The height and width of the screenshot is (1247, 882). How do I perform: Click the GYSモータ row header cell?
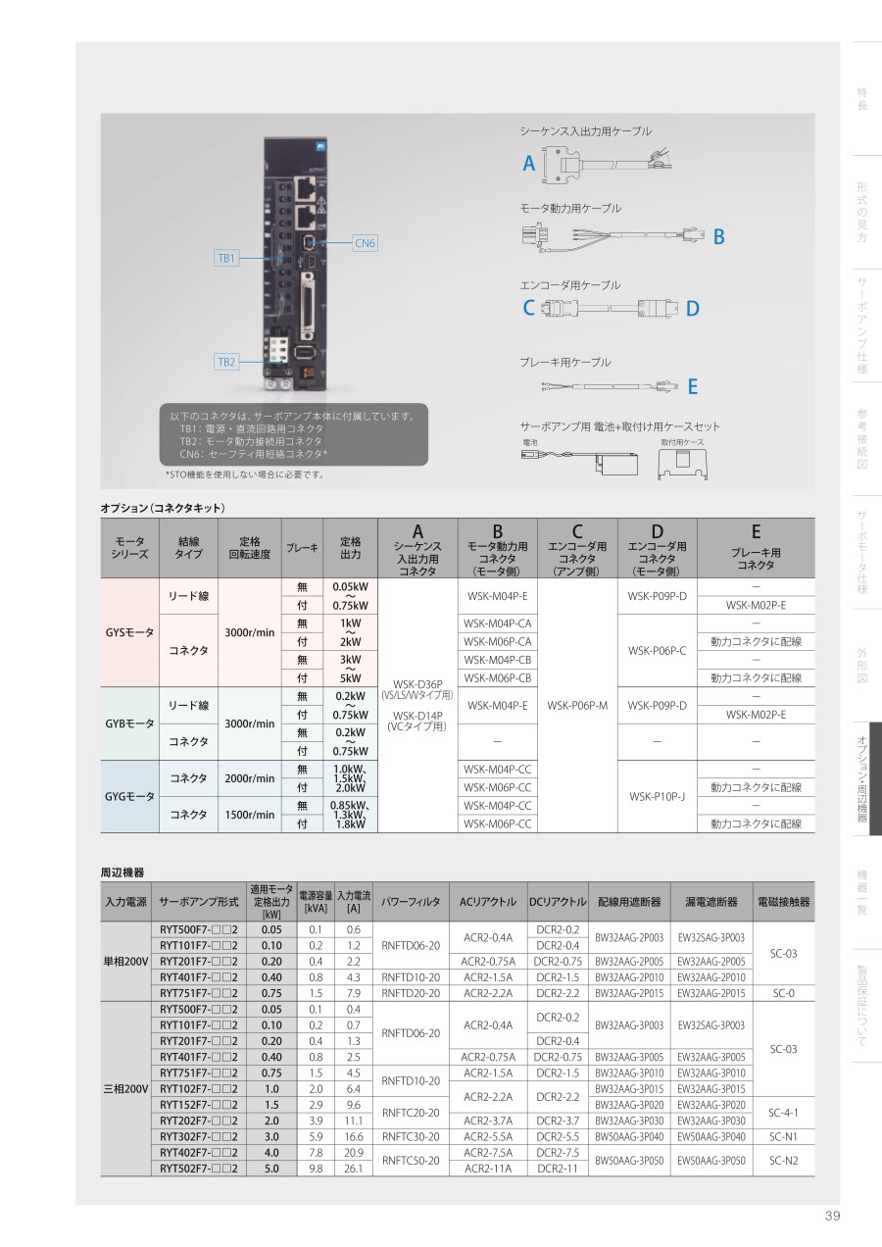[129, 632]
